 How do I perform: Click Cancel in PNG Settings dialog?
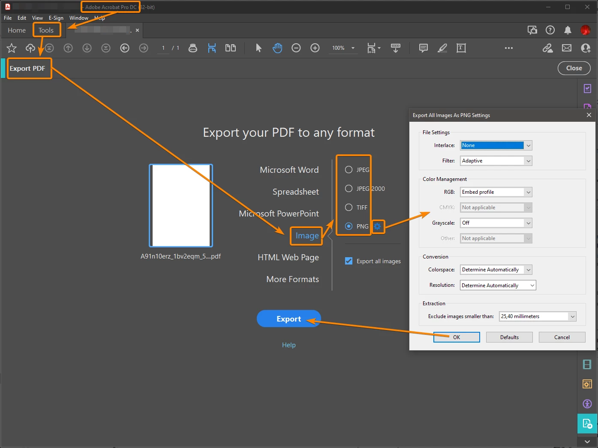562,337
